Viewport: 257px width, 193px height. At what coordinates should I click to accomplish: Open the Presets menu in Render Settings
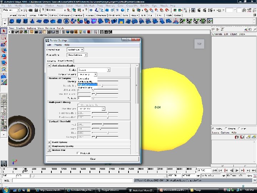tap(58, 45)
